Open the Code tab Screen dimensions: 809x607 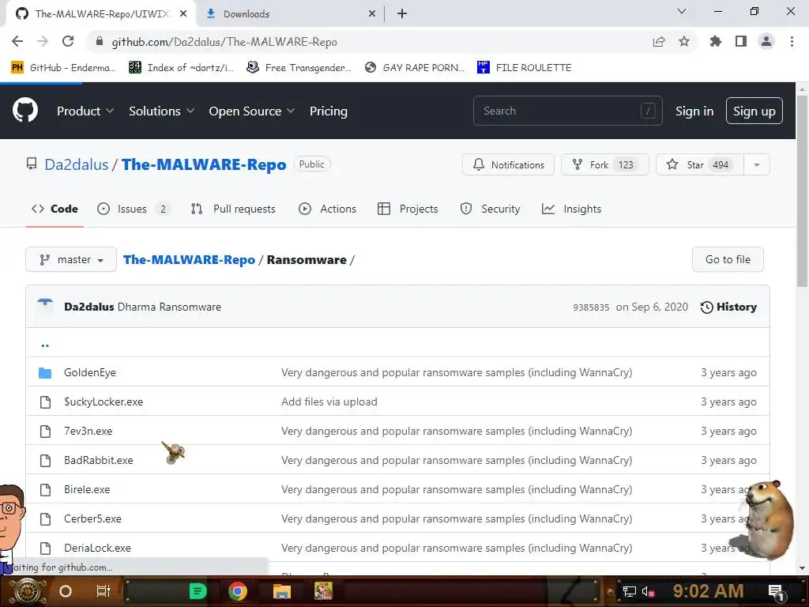55,209
